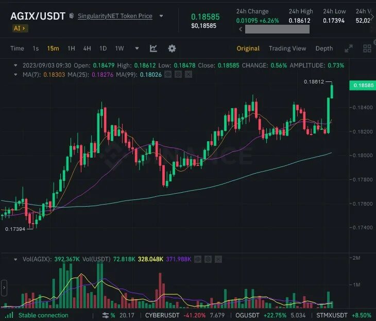Screen dimensions: 376x321
Task: Click the MA(25) value 0.18276
Action: pos(102,75)
